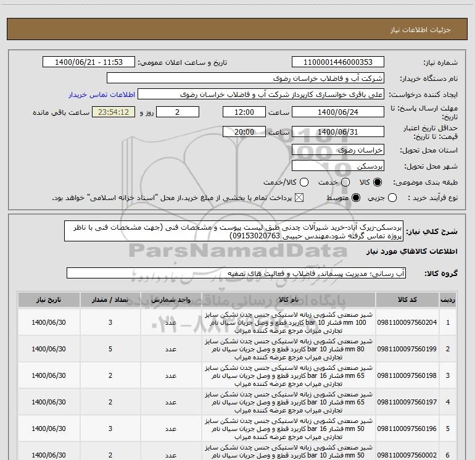Click the واحد شمارش column header
Screen dimensions: 475x460
(171, 300)
